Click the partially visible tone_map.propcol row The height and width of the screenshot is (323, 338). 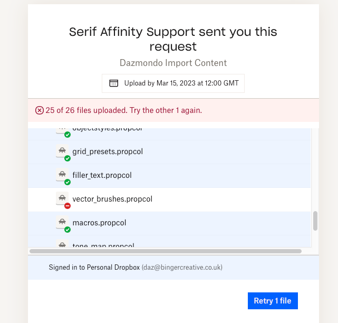click(x=169, y=241)
